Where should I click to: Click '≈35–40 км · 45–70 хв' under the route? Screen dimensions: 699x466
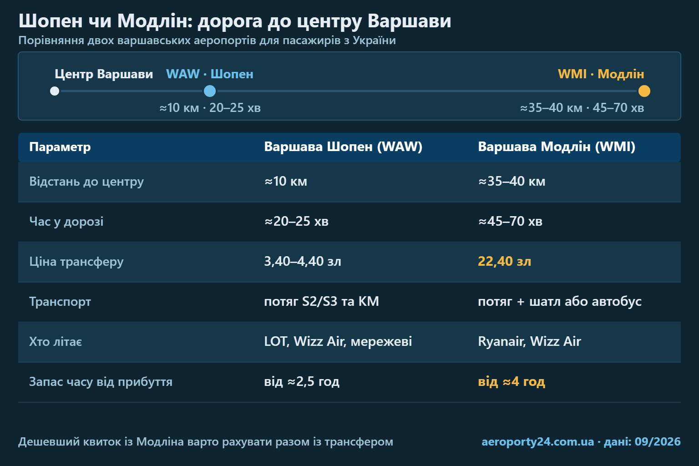582,108
